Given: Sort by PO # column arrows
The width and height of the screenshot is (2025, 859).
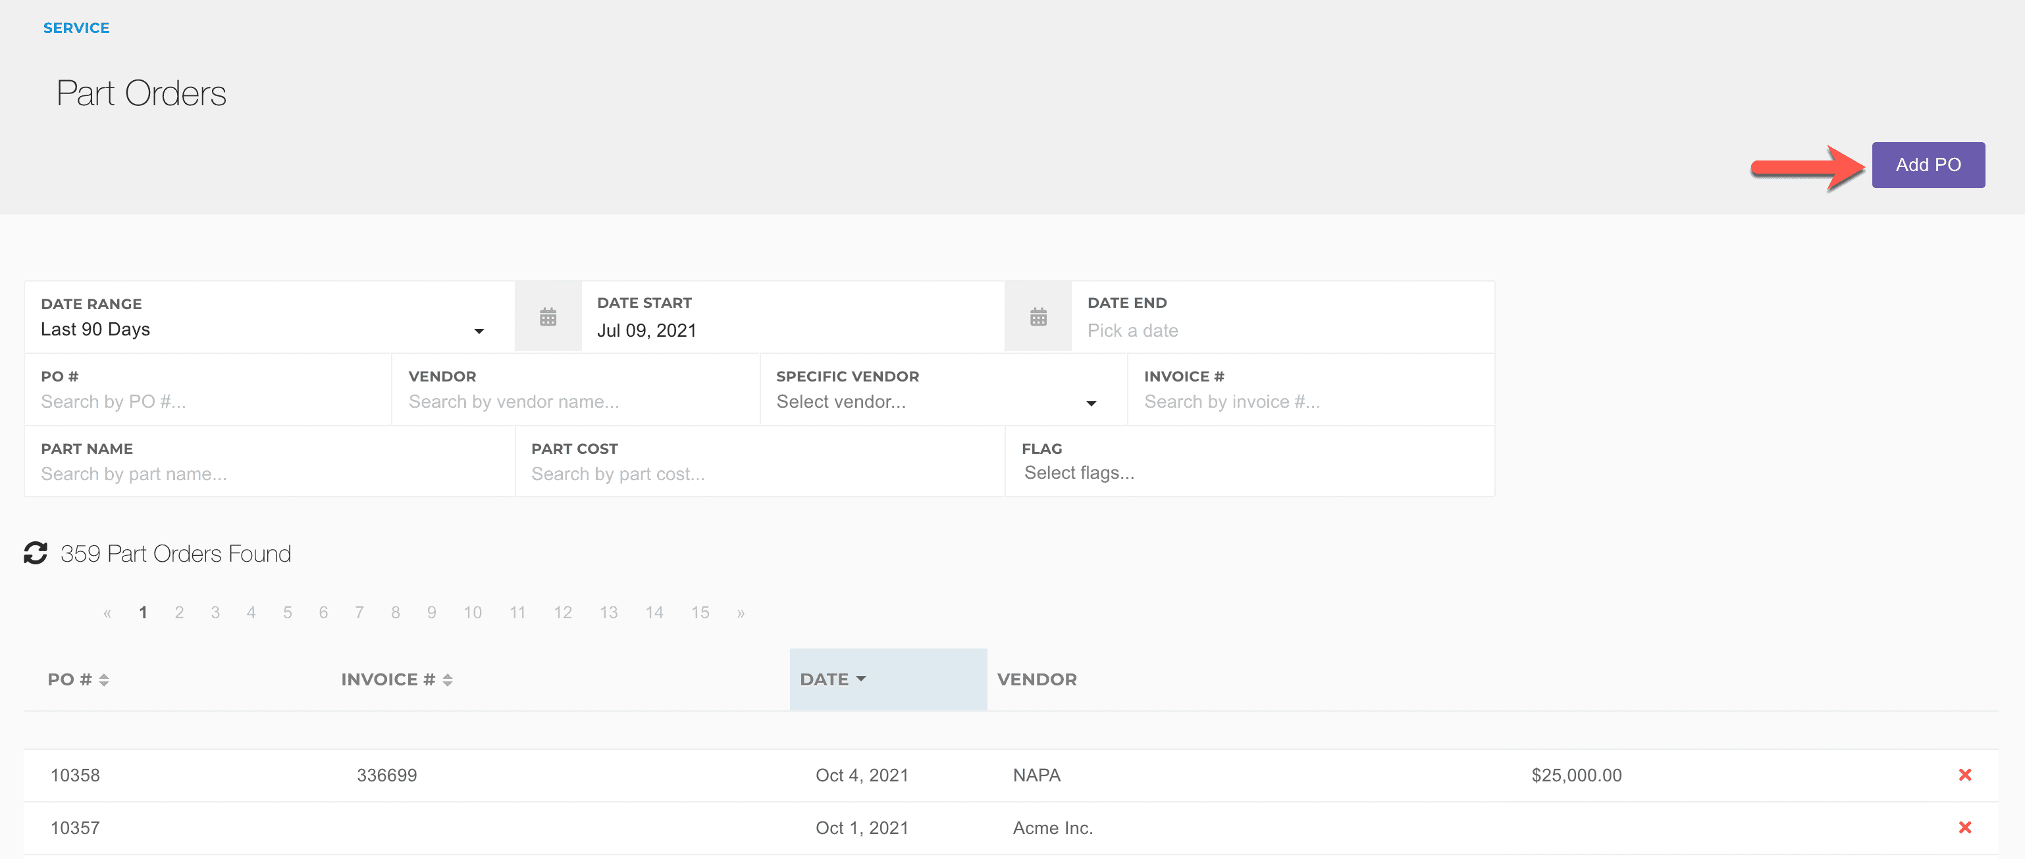Looking at the screenshot, I should pyautogui.click(x=104, y=680).
